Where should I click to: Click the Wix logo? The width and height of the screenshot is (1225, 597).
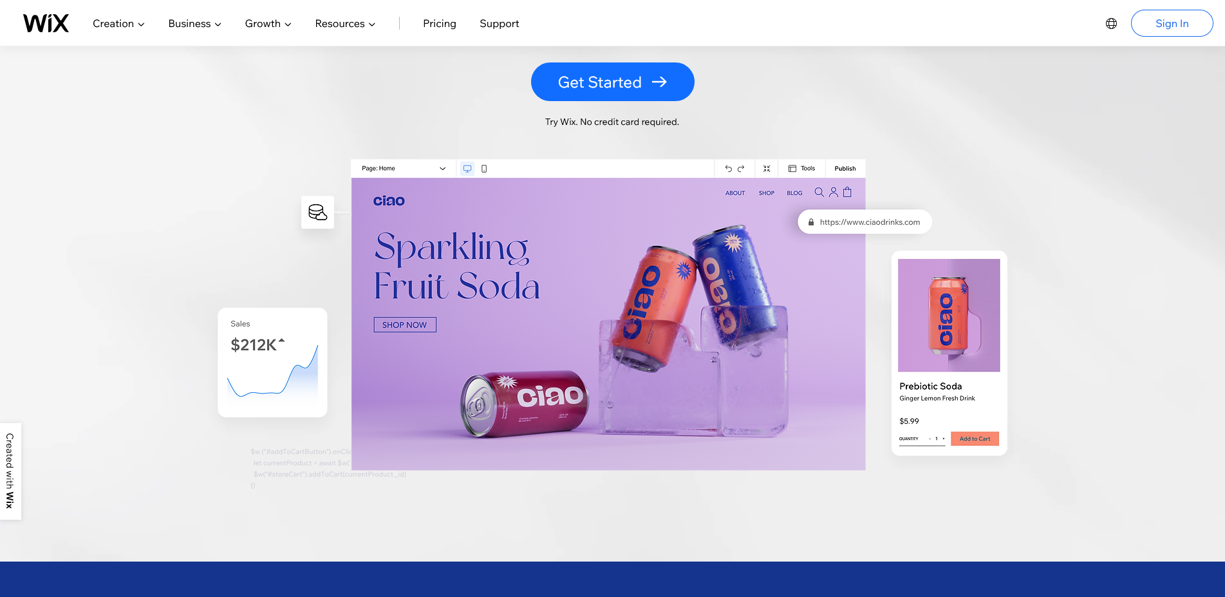tap(46, 23)
